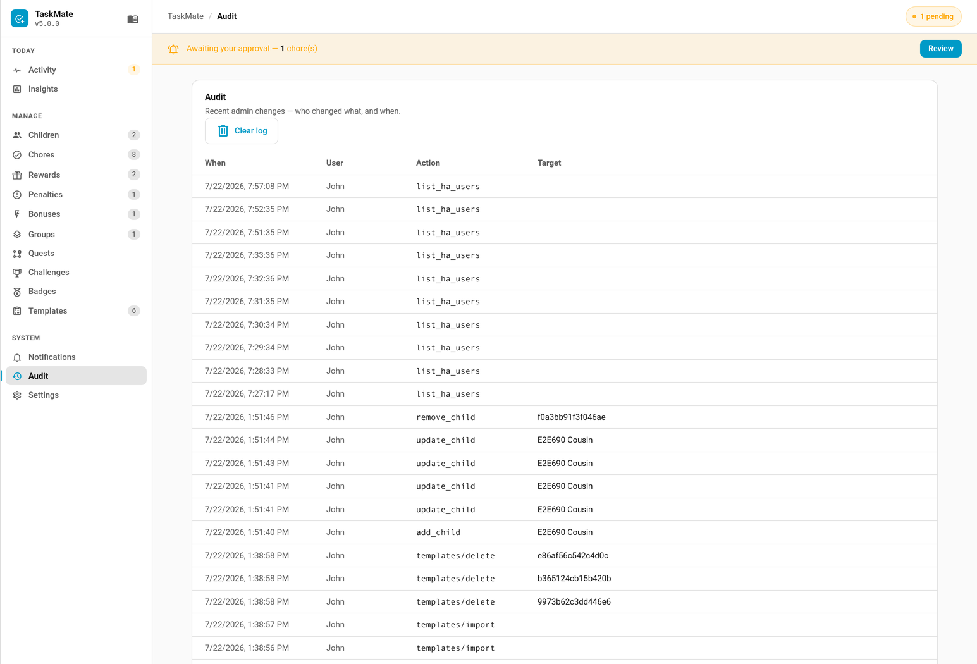Open Bonuses lightning icon
Screen dimensions: 977x664
pyautogui.click(x=17, y=214)
